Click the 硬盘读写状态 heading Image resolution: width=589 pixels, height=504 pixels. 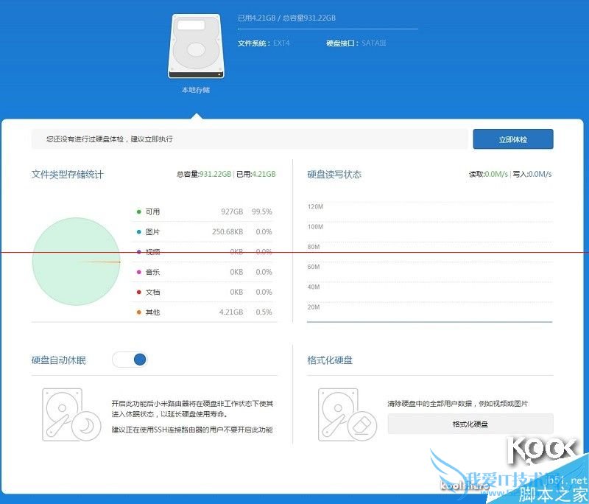tap(334, 175)
